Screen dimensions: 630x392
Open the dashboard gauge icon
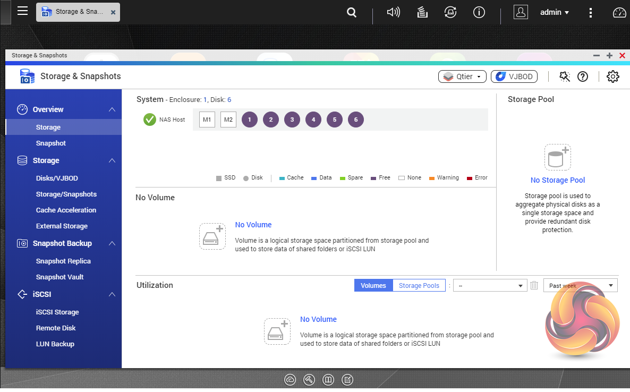[x=619, y=12]
